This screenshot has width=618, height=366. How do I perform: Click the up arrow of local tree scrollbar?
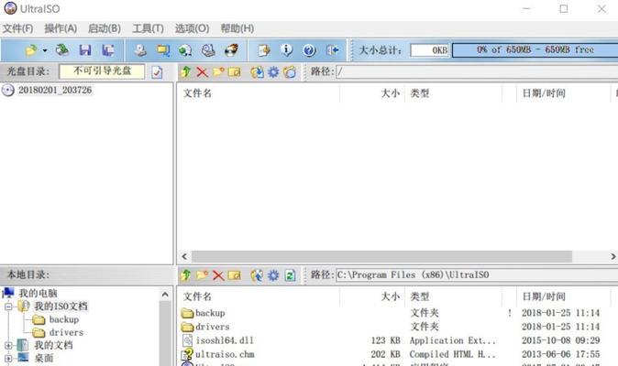(165, 294)
